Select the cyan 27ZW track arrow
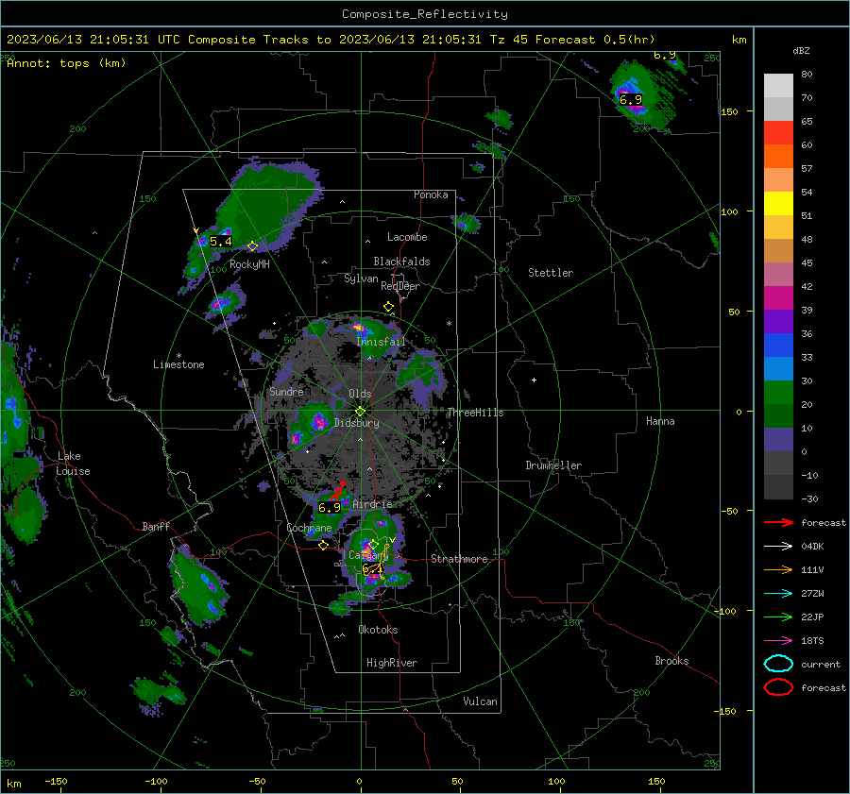Screen dimensions: 850x794 click(778, 594)
